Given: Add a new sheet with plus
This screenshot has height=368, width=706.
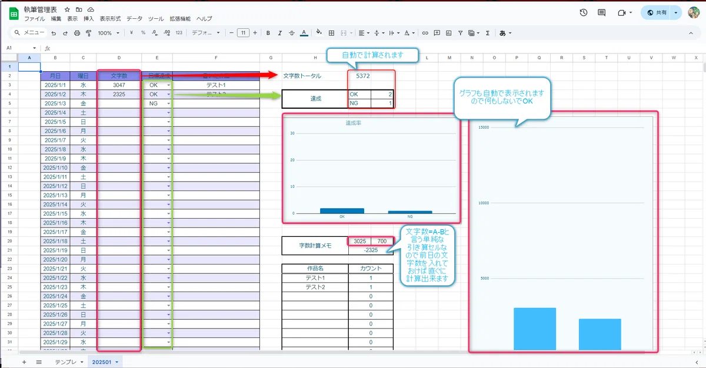Looking at the screenshot, I should point(24,362).
